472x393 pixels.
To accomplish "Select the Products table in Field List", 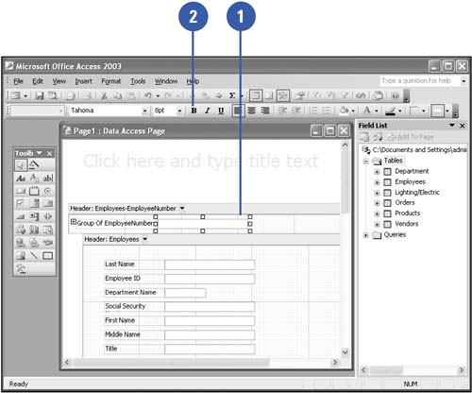I will coord(407,214).
